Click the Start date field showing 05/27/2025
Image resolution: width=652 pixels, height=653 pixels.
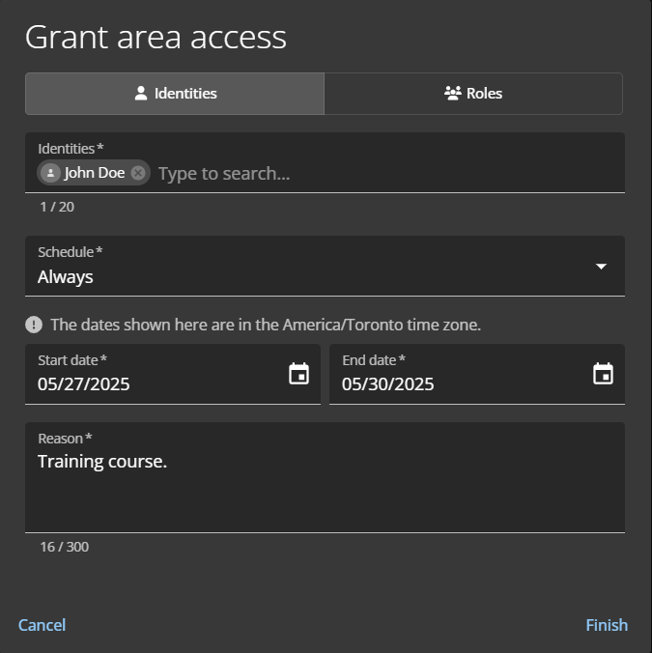click(155, 383)
